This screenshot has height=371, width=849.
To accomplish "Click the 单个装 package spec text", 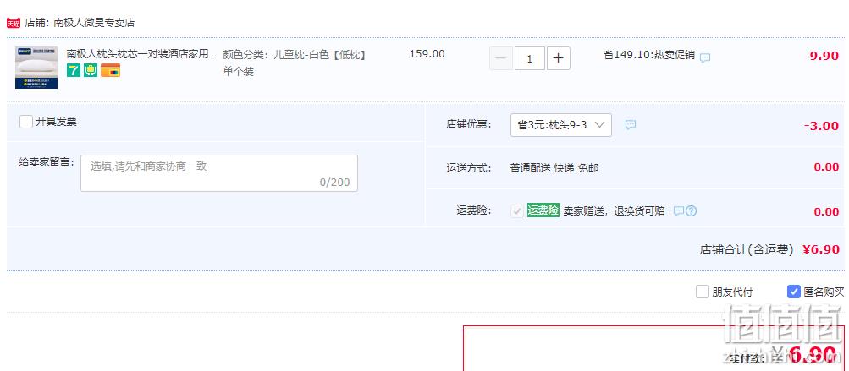I will tap(238, 71).
